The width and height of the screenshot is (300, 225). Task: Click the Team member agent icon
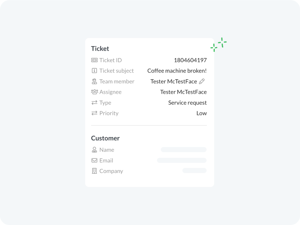click(x=94, y=81)
